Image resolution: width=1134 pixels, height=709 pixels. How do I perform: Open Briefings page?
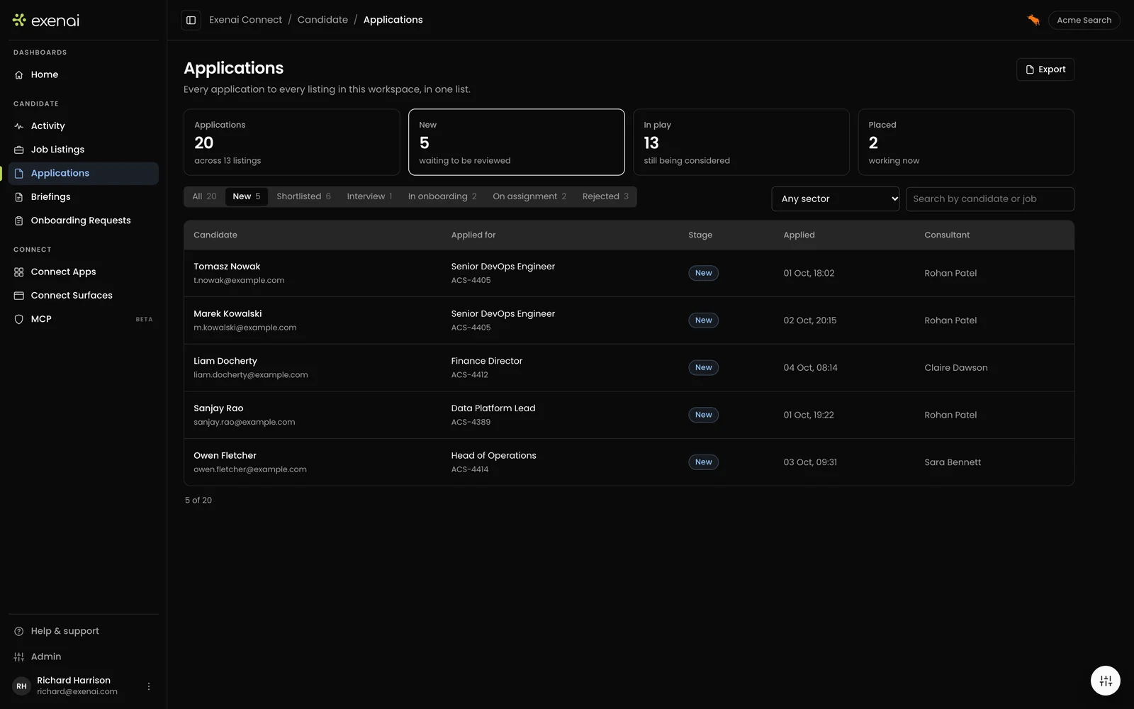[84, 196]
